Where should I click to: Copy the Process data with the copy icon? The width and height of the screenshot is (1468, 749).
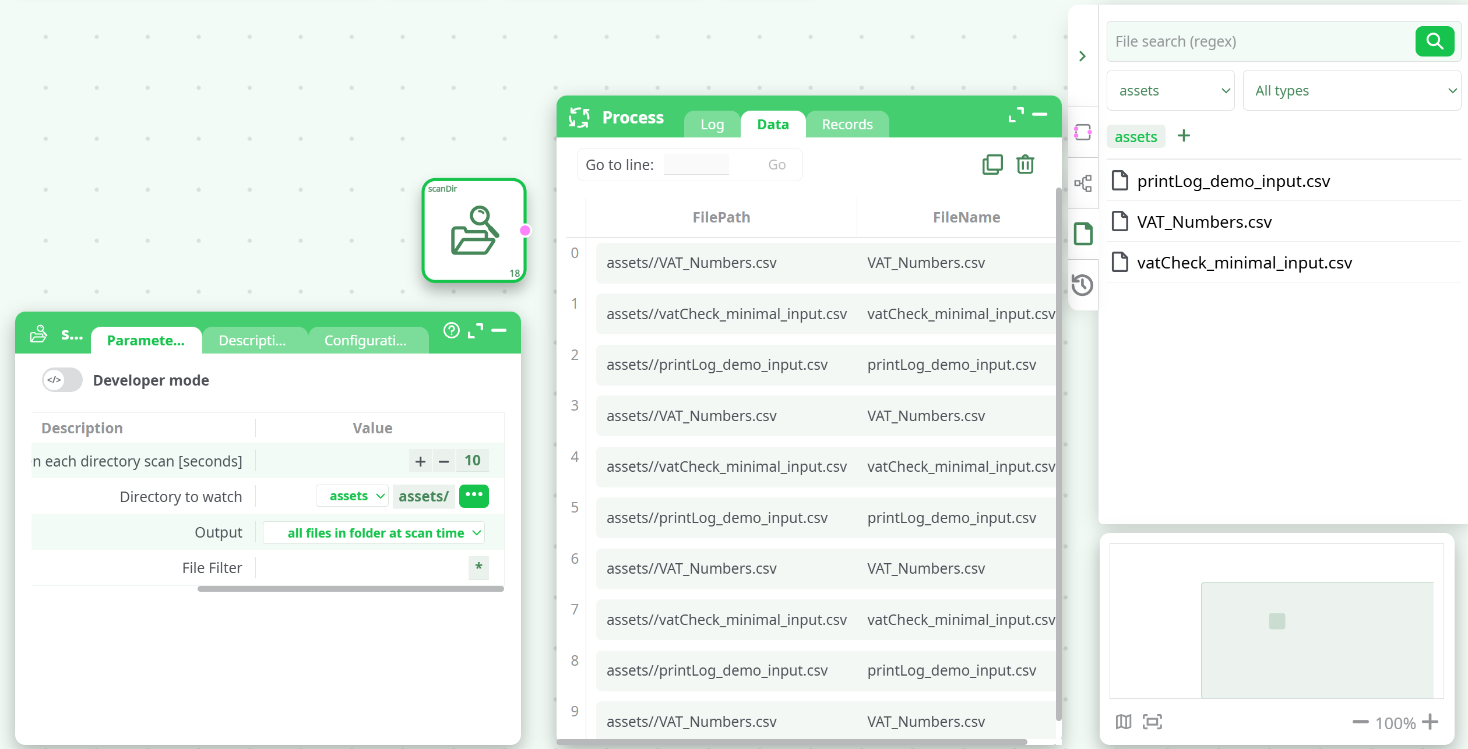point(992,165)
